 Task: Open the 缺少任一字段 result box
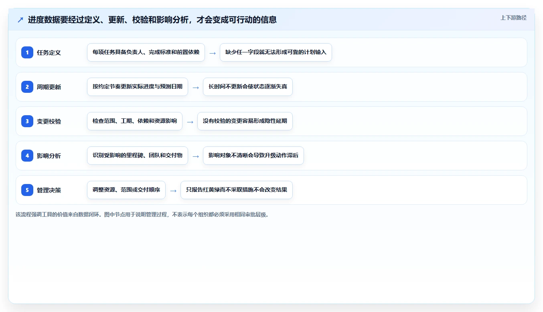276,52
